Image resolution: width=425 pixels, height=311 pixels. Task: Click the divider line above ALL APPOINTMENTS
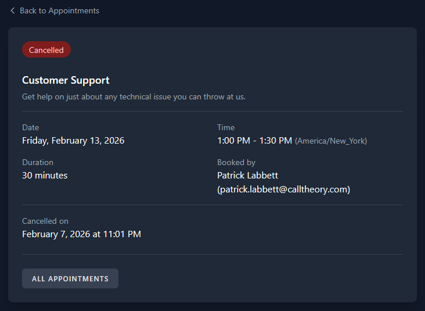point(212,254)
